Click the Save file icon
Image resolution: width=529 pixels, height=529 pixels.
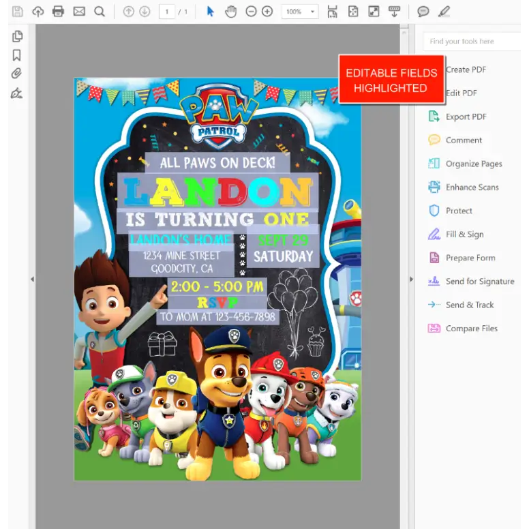pyautogui.click(x=17, y=12)
